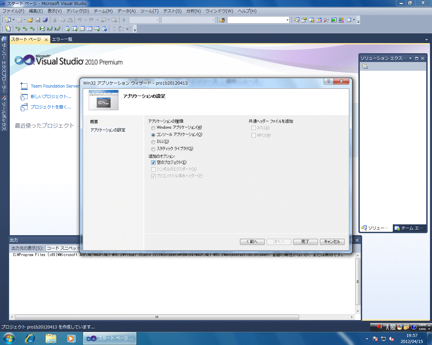
Task: Open the デバッグ(D) menu
Action: pos(78,11)
